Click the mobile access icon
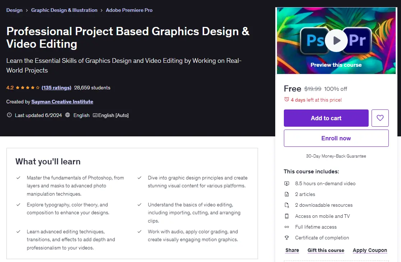401x262 pixels. (287, 216)
